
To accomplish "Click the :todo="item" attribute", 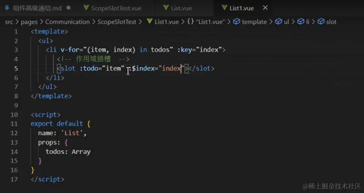I will coord(102,69).
